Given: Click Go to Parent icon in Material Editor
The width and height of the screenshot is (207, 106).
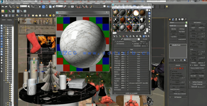Looking at the screenshot, I should (146, 36).
